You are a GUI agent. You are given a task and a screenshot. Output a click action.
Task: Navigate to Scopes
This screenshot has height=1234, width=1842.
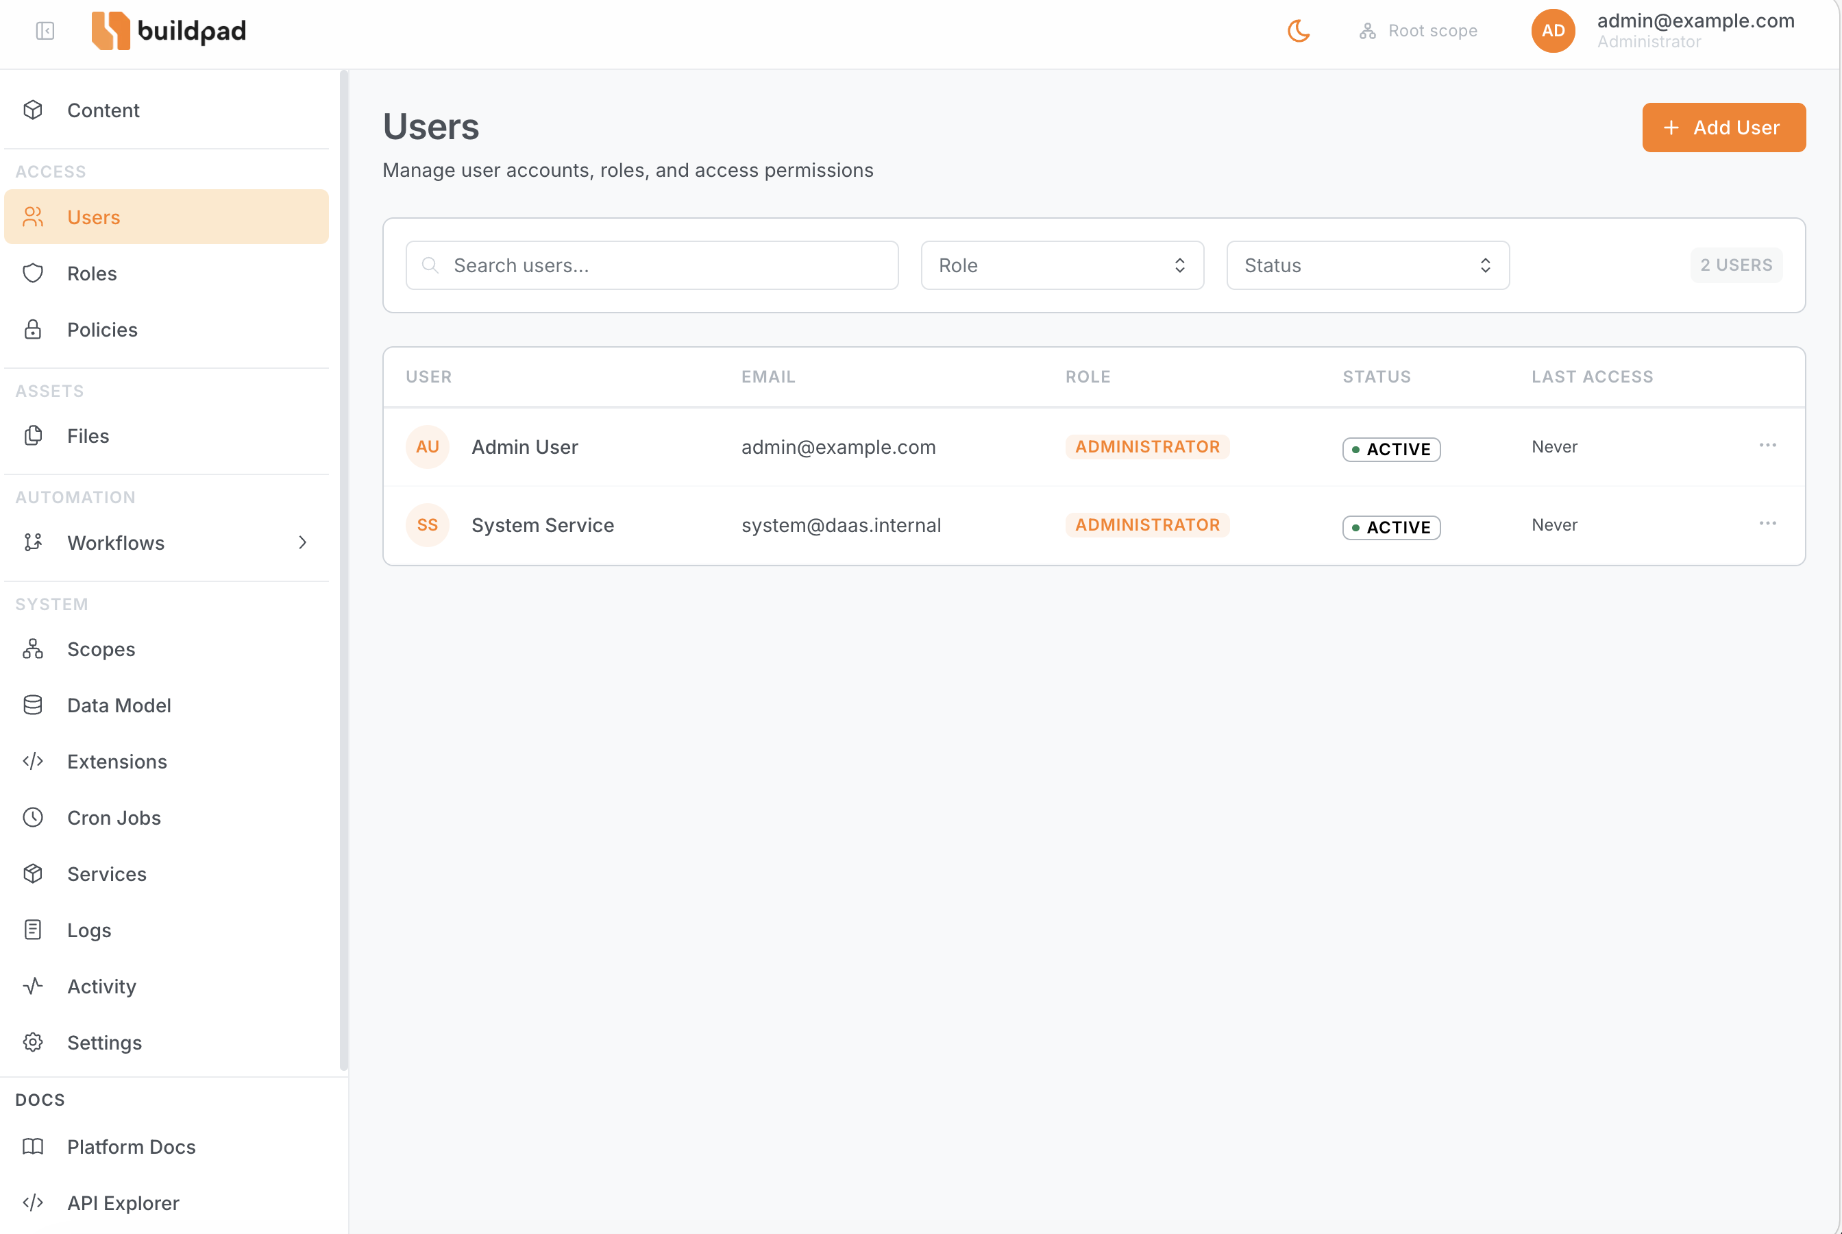(x=166, y=649)
